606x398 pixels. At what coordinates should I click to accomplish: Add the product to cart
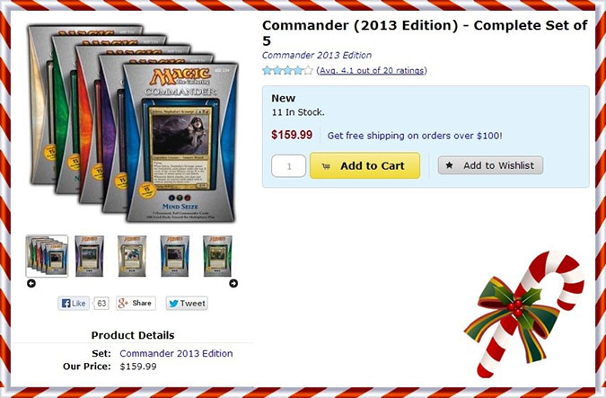pyautogui.click(x=364, y=165)
